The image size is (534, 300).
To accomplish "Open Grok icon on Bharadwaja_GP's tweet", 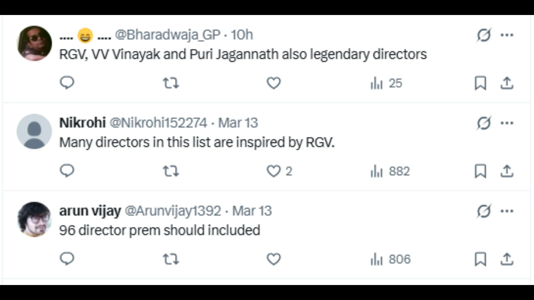I will tap(484, 35).
